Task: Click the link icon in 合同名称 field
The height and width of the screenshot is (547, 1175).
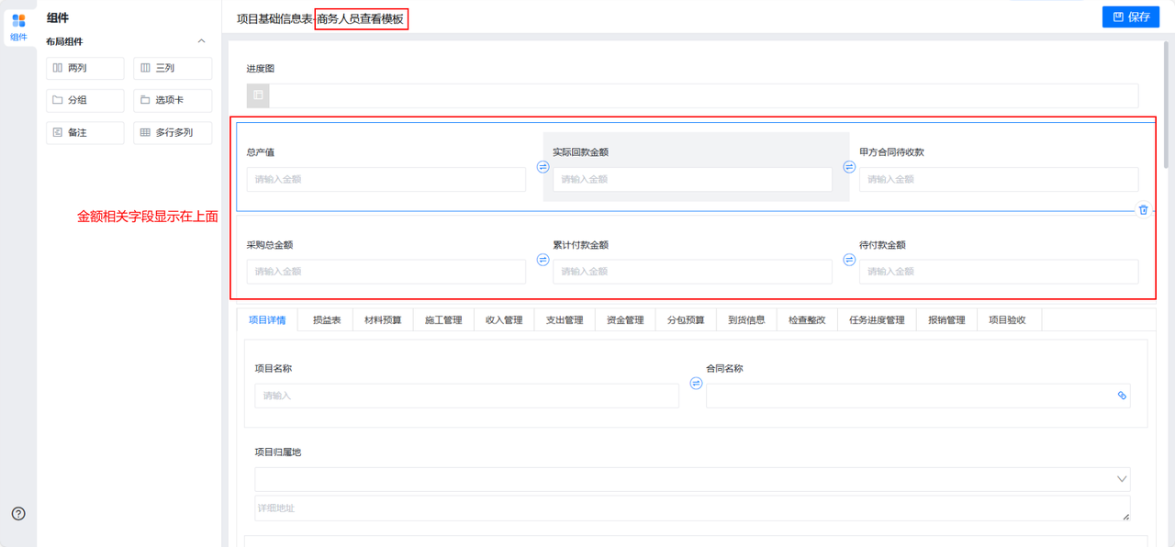Action: (x=1121, y=396)
